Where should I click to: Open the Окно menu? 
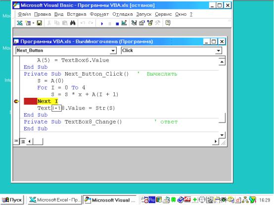coord(181,14)
